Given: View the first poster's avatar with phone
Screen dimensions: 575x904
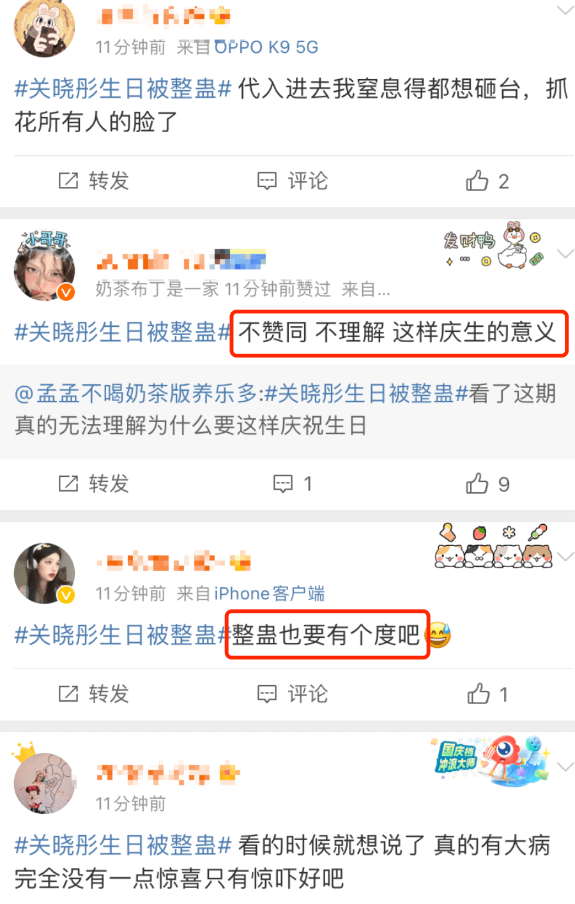Looking at the screenshot, I should [x=44, y=27].
